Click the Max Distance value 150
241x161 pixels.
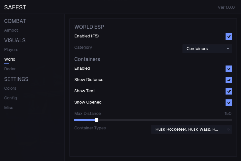(x=228, y=114)
